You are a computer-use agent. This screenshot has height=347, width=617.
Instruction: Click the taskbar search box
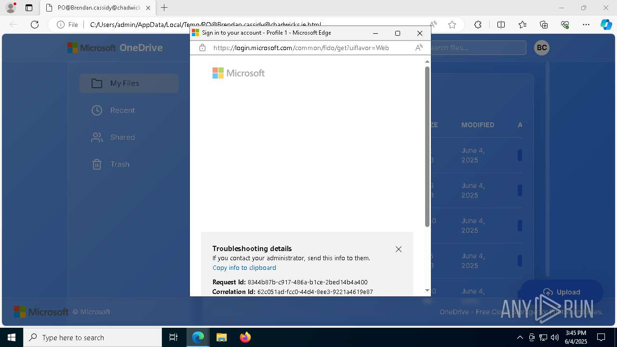93,337
